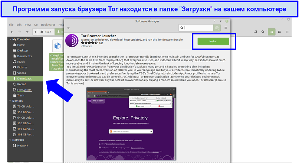The height and width of the screenshot is (168, 299).
Task: Open File menu in file manager
Action: pos(11,24)
